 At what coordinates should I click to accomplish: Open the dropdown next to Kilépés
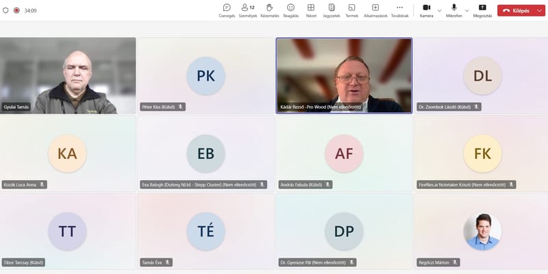click(539, 10)
